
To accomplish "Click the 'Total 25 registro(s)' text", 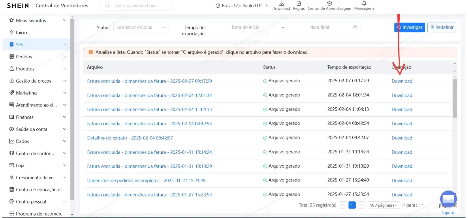I will coord(317,205).
